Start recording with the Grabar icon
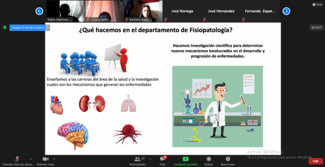The height and width of the screenshot is (167, 325). click(209, 159)
